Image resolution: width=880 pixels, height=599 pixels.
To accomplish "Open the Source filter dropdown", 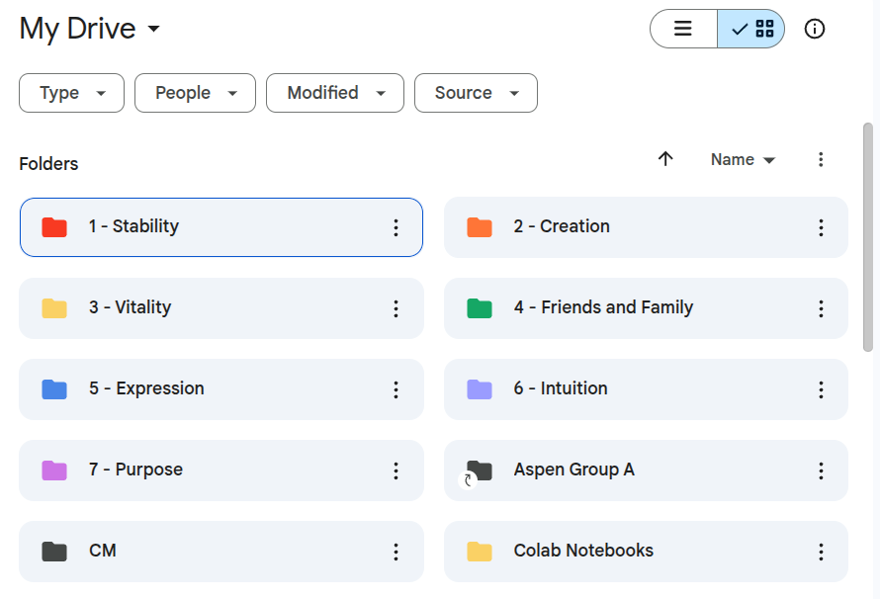I will tap(476, 93).
